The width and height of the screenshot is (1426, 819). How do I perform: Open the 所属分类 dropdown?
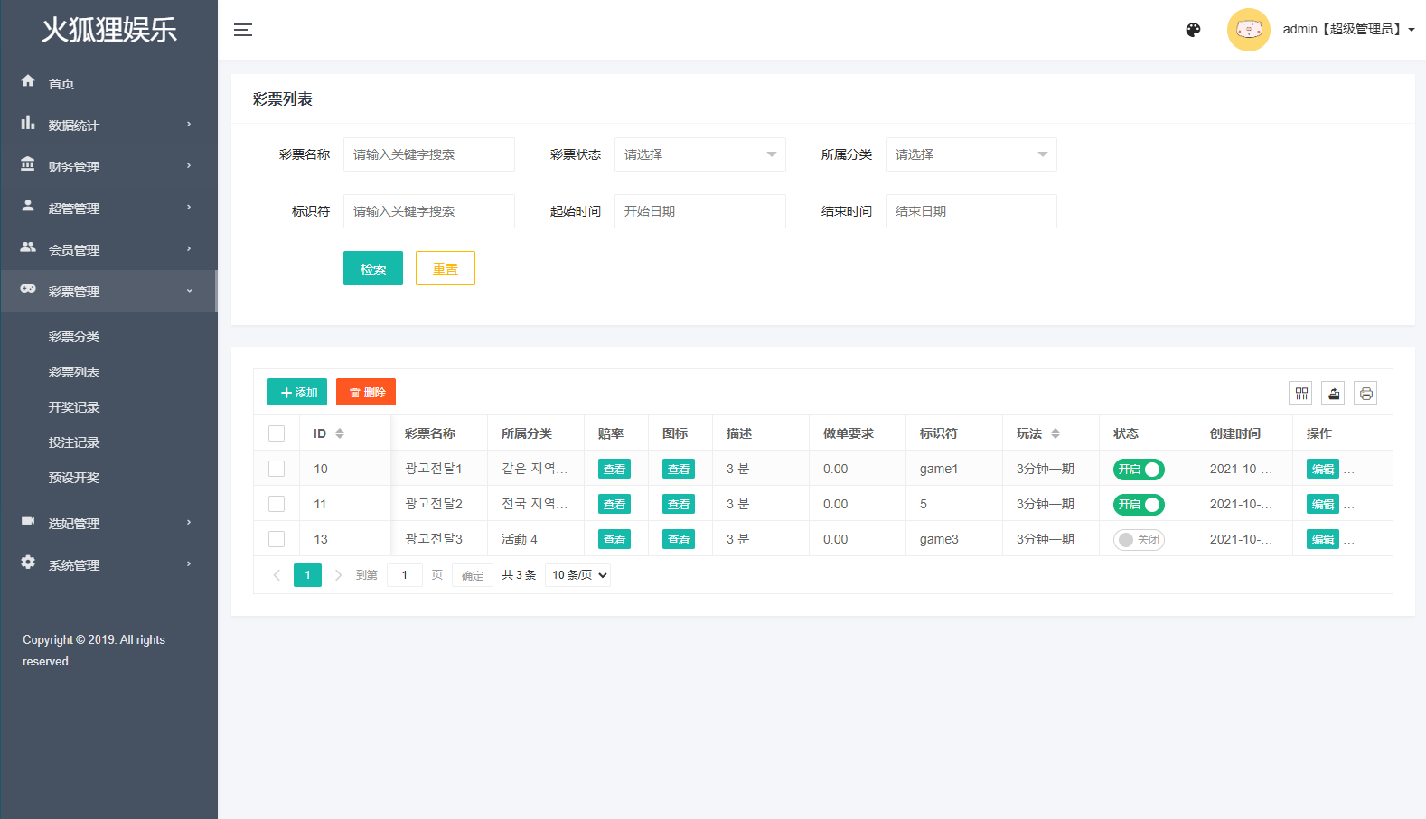tap(971, 154)
